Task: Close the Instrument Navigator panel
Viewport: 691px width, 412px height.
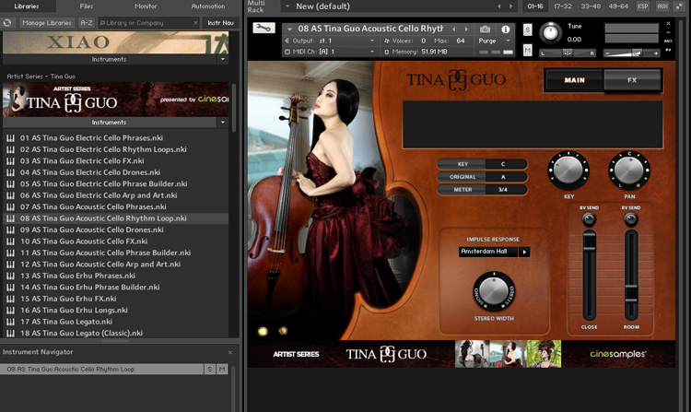Action: (x=230, y=352)
